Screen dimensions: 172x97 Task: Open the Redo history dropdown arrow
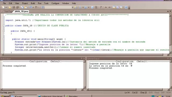click(x=39, y=7)
